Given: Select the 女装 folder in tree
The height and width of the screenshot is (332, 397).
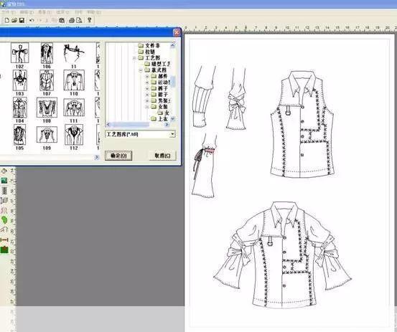Looking at the screenshot, I should coord(160,107).
